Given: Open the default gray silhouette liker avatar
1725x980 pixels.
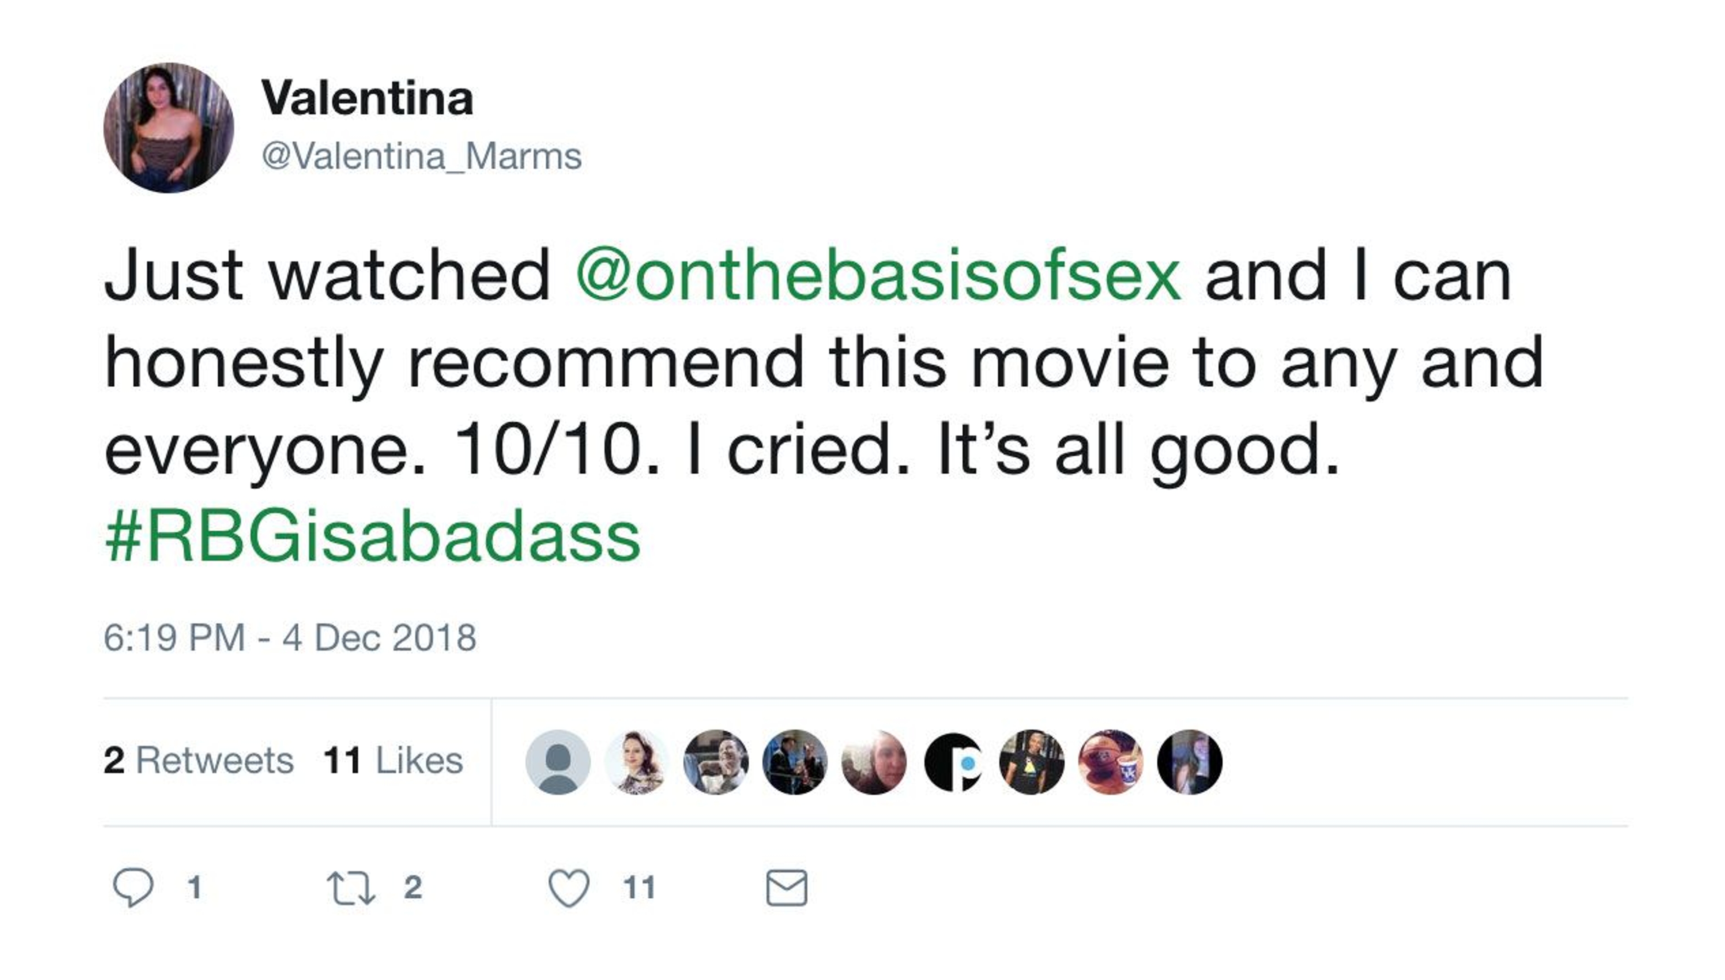Looking at the screenshot, I should click(x=557, y=762).
